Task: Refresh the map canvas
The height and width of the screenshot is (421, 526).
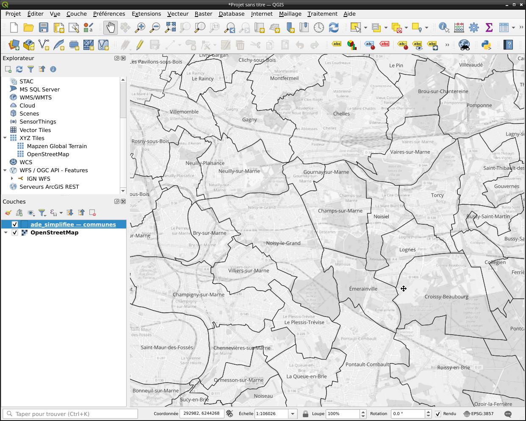Action: point(334,28)
